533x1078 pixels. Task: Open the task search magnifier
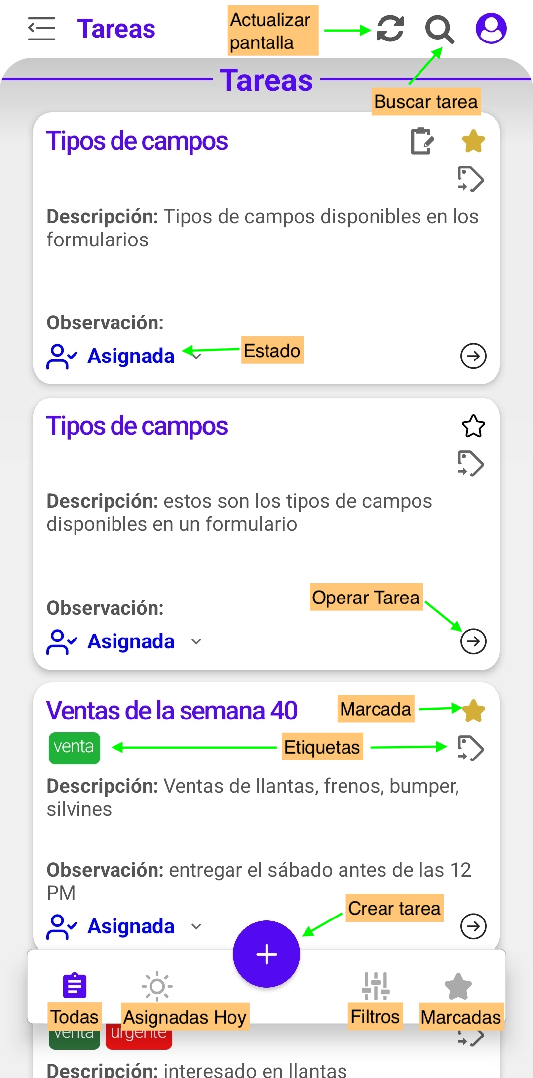[x=439, y=29]
